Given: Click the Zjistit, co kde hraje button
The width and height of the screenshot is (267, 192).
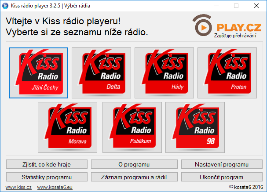Looking at the screenshot, I should pos(47,164).
